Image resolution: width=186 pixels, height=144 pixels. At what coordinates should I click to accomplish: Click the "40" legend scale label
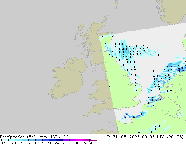(x=77, y=143)
